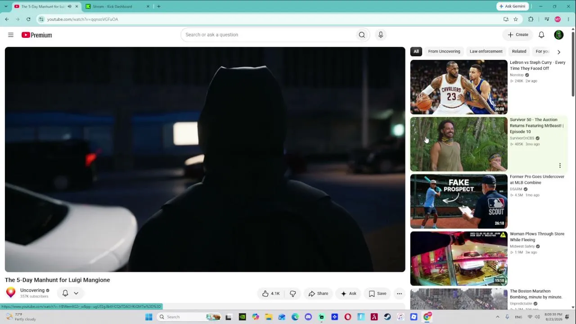Dislike the video with thumbs down

coord(293,293)
